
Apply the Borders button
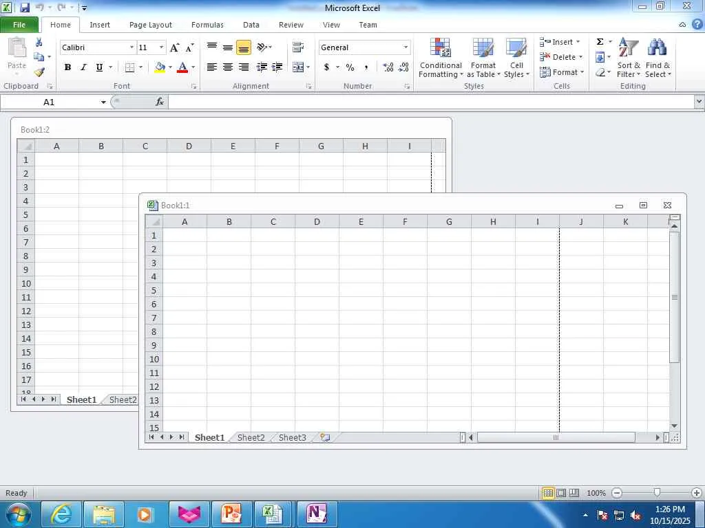click(130, 67)
